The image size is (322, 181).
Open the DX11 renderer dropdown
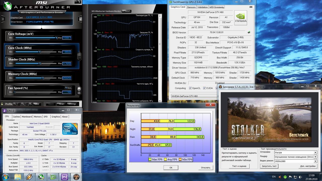[315, 157]
